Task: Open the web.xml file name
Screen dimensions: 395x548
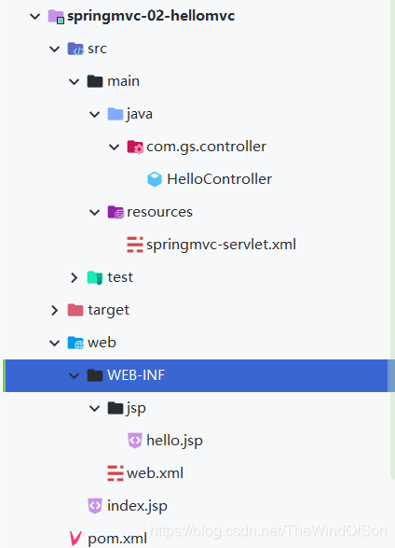Action: tap(156, 473)
